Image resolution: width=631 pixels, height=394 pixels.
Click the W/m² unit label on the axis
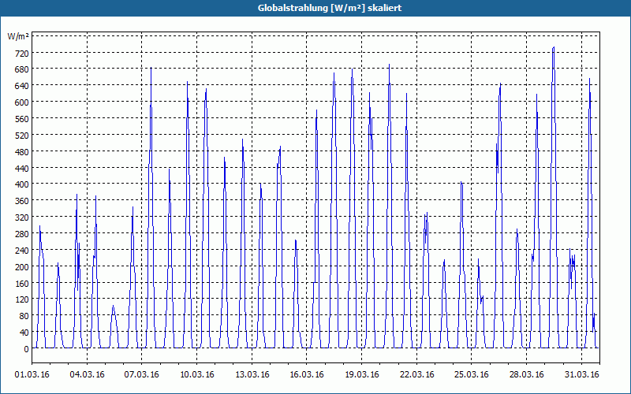click(18, 37)
